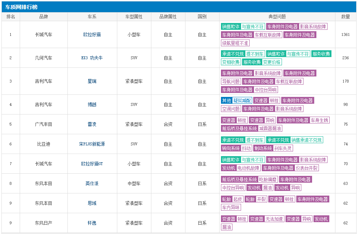Select the 车内异味 issue tag

coord(231,207)
